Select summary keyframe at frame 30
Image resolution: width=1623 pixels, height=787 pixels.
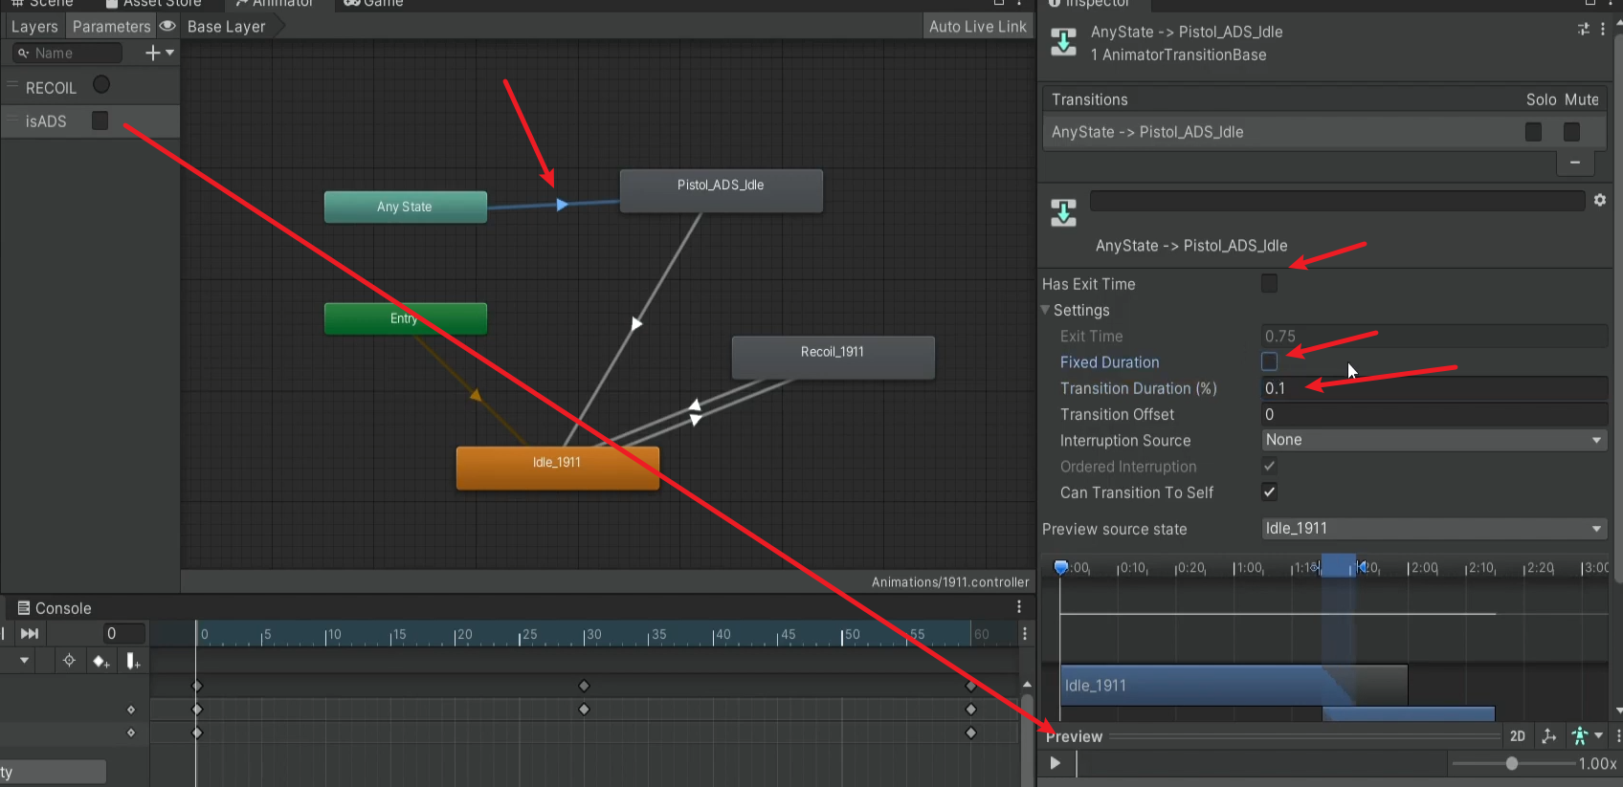584,686
